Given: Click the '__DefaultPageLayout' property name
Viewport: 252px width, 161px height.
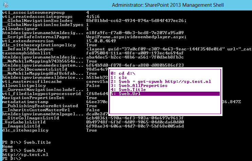Looking at the screenshot, I should 28,49.
